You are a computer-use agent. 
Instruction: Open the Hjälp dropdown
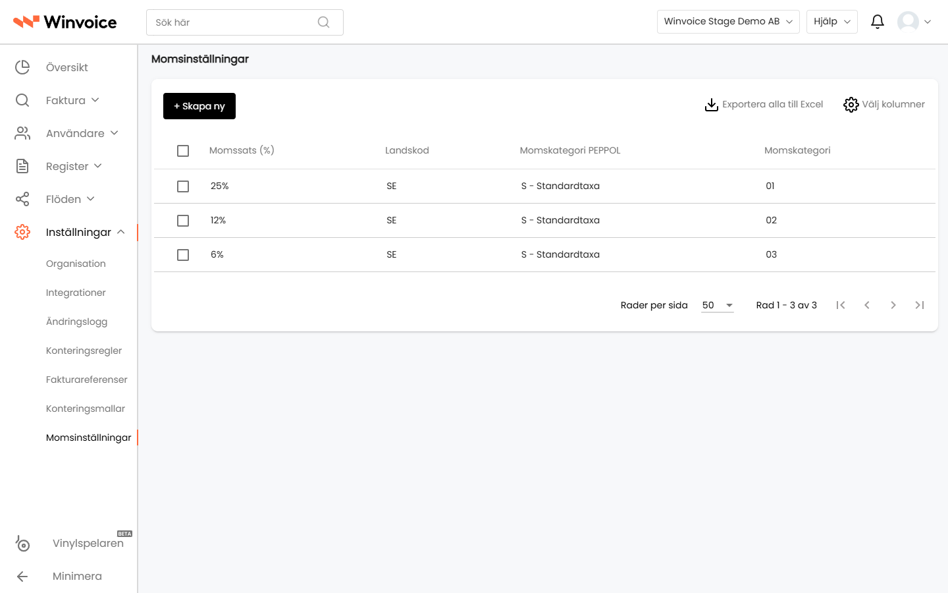pyautogui.click(x=832, y=22)
